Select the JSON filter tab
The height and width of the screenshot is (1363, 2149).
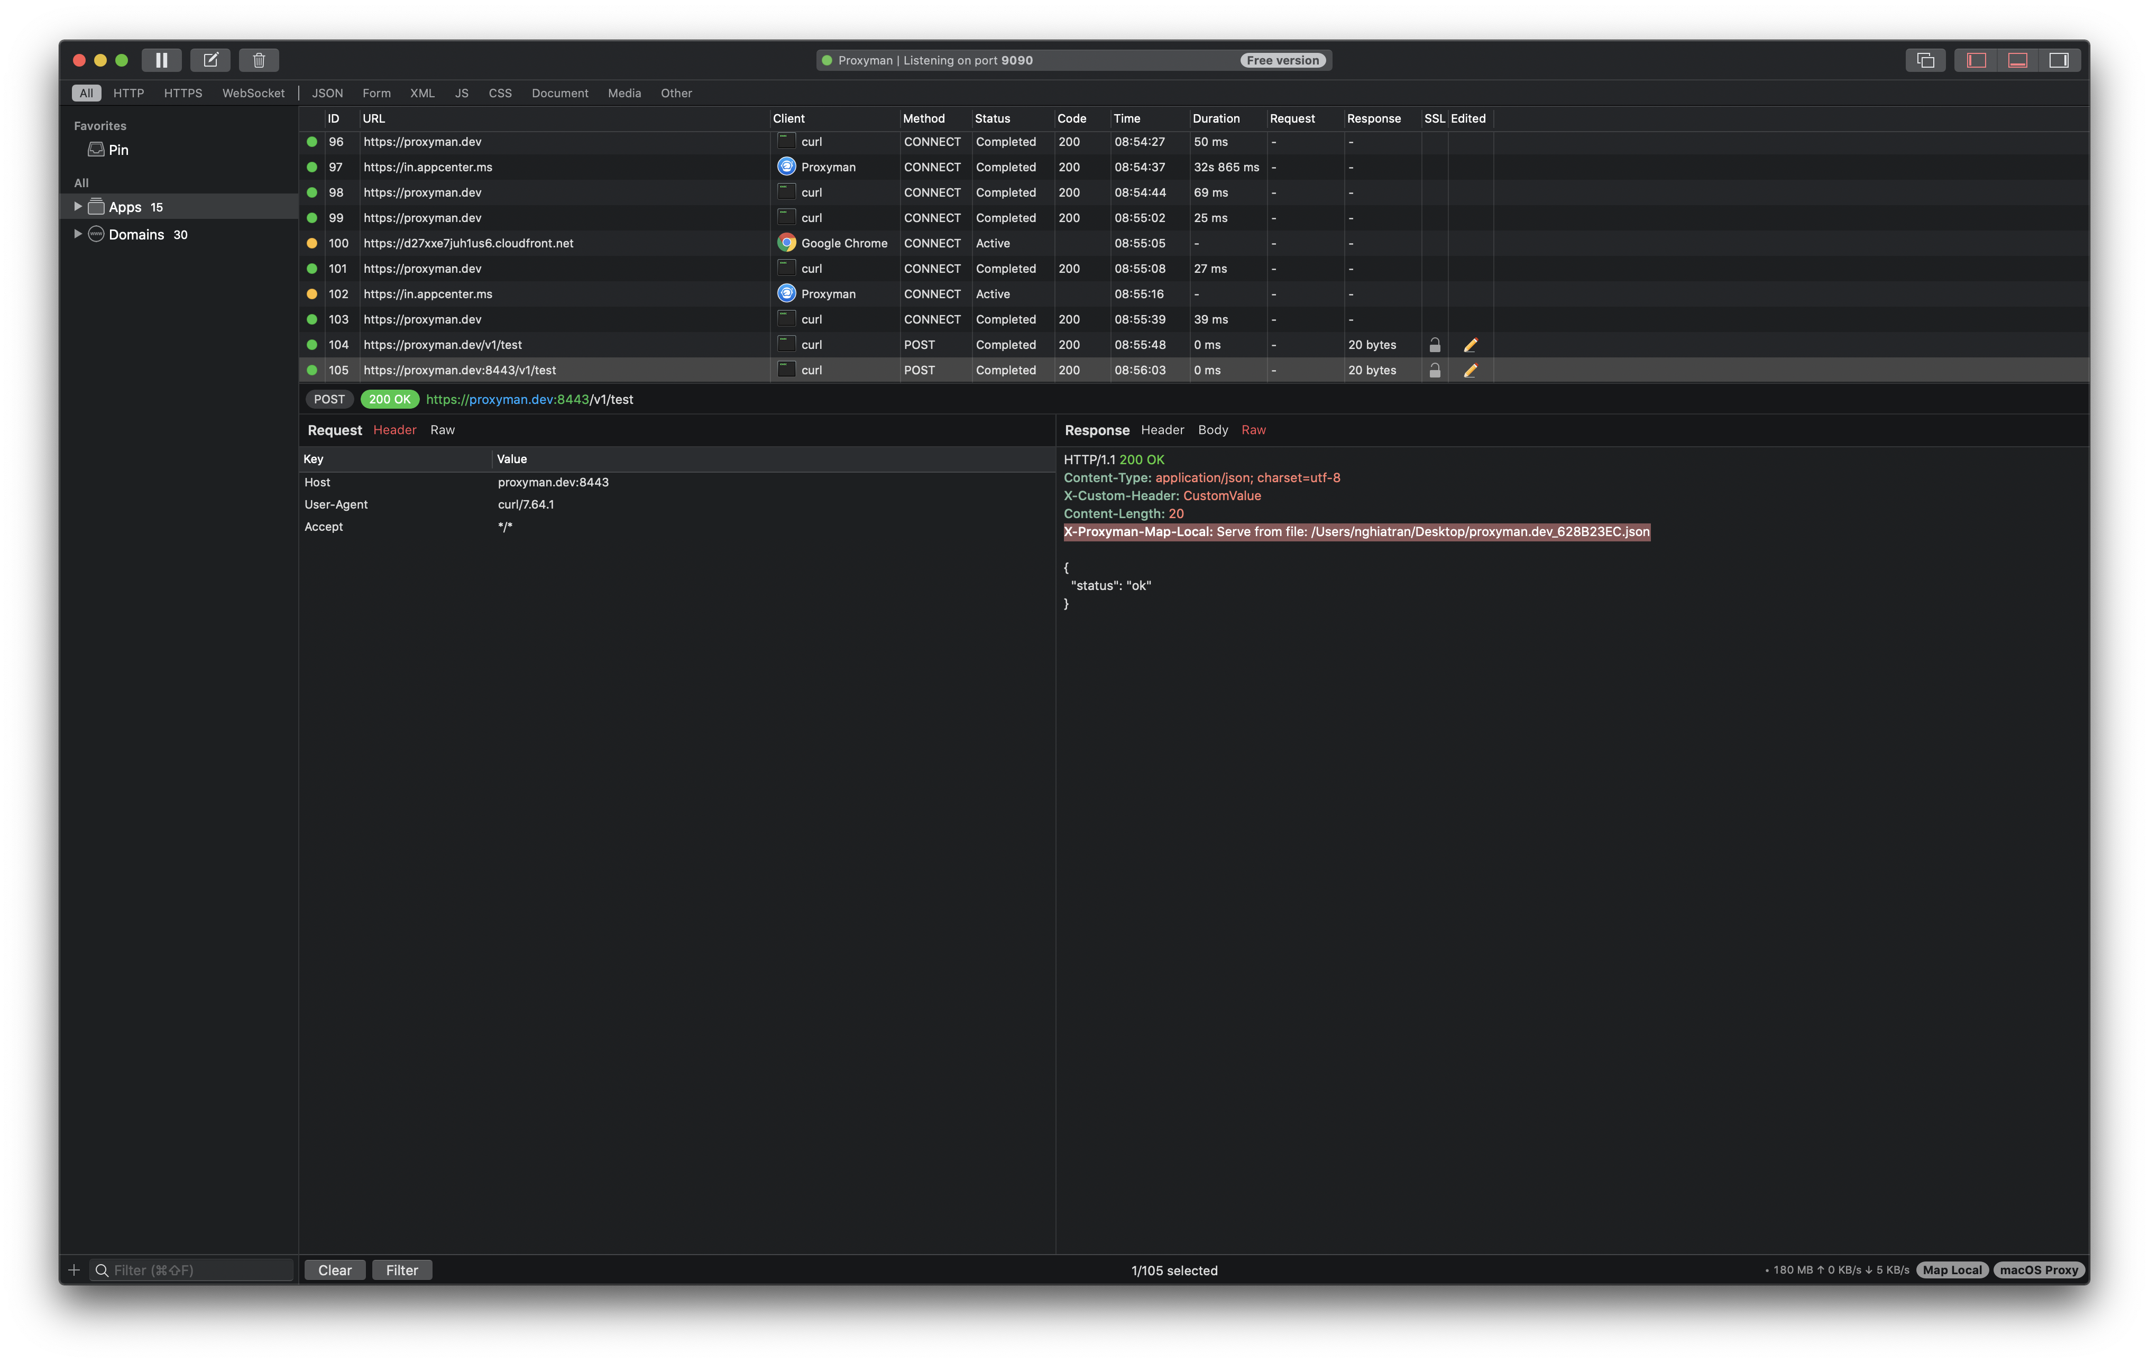327,93
